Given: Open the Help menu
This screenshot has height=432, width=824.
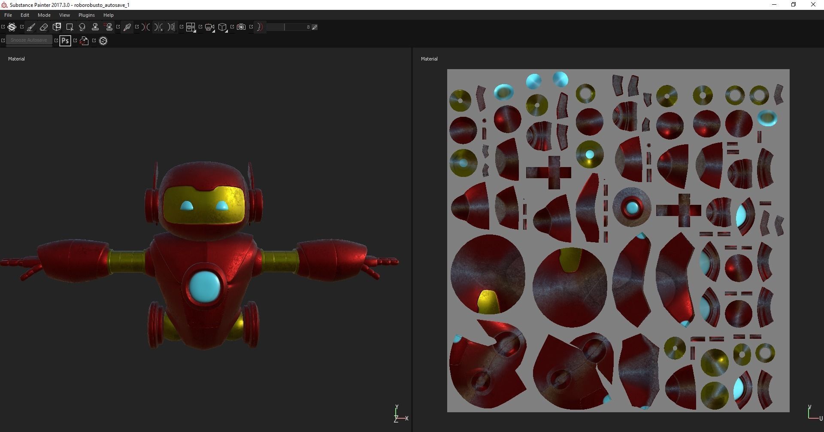Looking at the screenshot, I should pos(108,15).
